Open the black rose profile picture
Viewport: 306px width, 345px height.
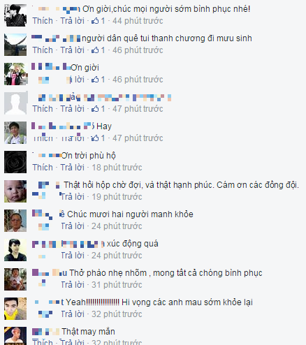pyautogui.click(x=15, y=162)
